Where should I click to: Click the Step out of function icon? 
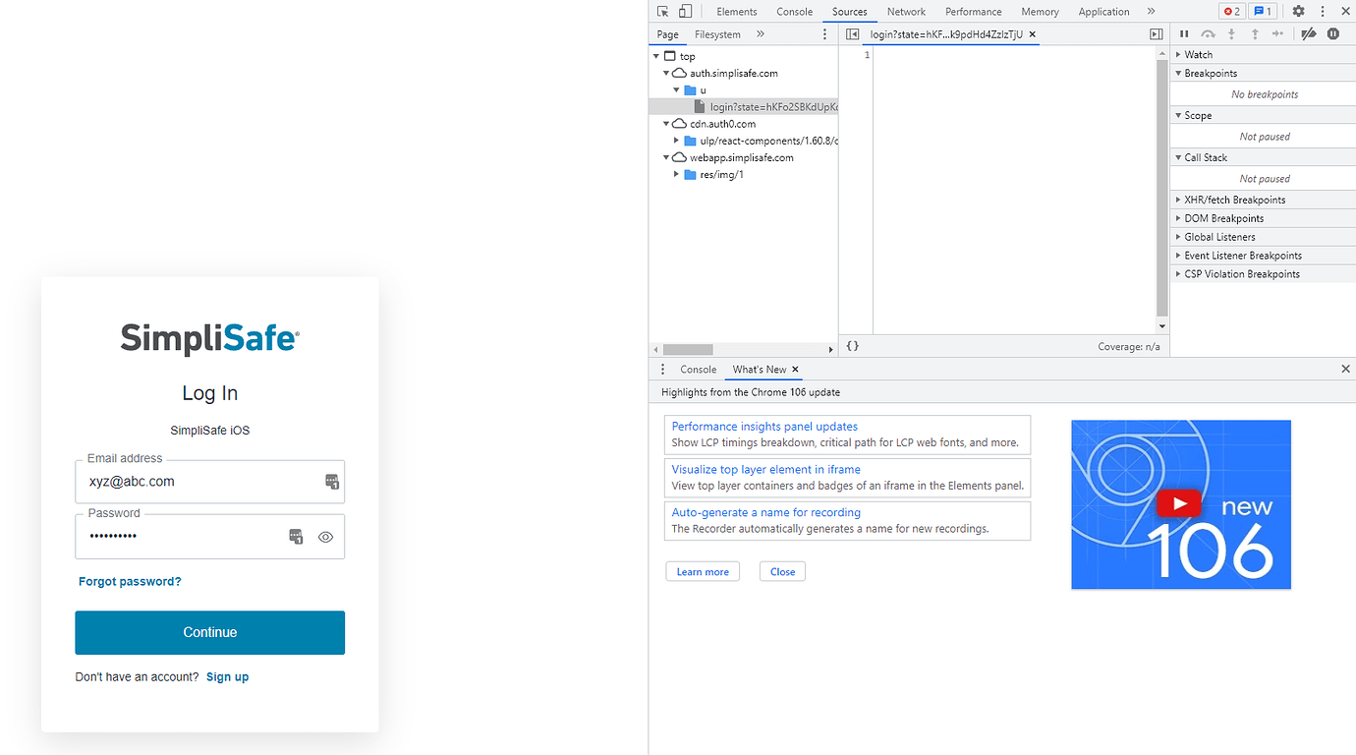[1255, 34]
